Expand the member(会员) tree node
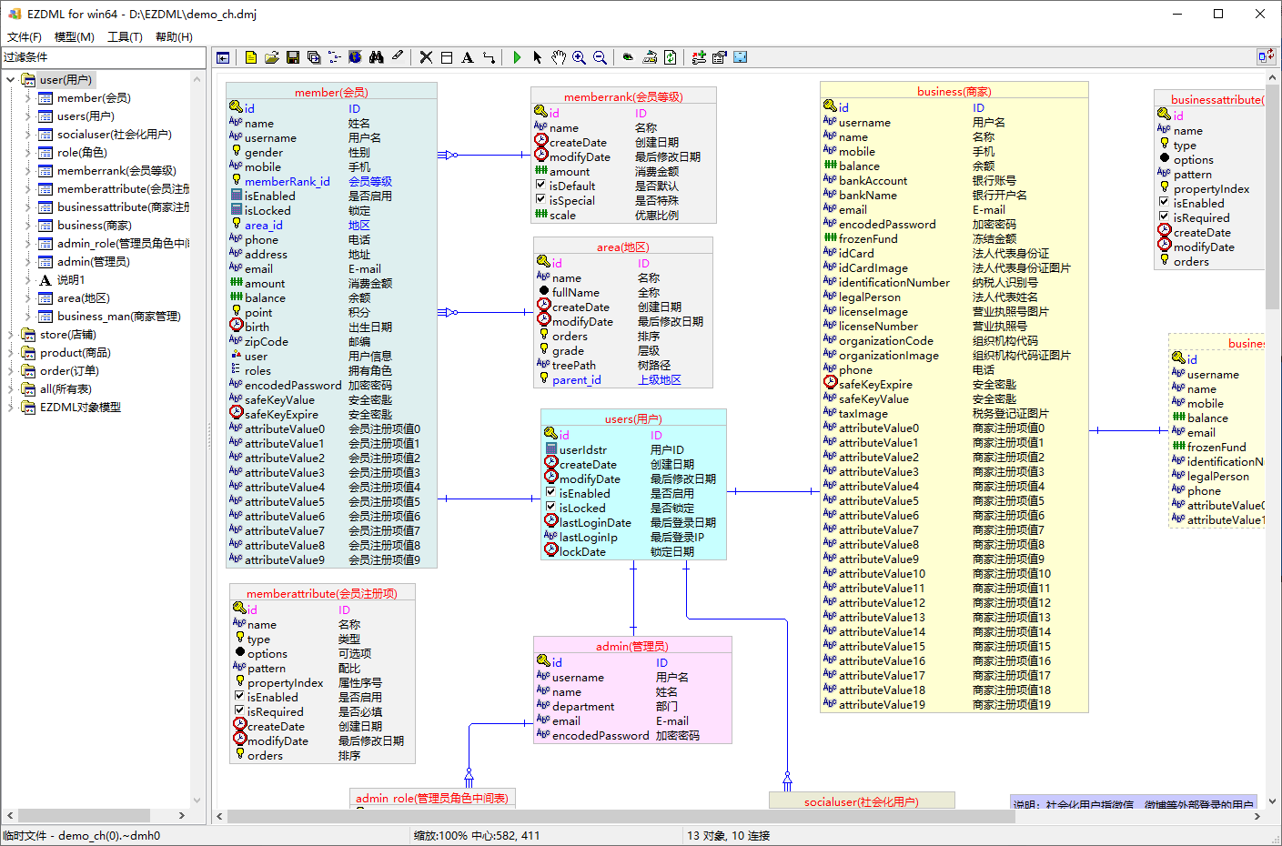This screenshot has width=1282, height=846. [x=28, y=98]
